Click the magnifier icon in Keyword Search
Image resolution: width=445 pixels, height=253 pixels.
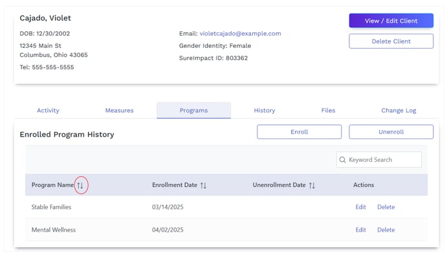pos(343,160)
